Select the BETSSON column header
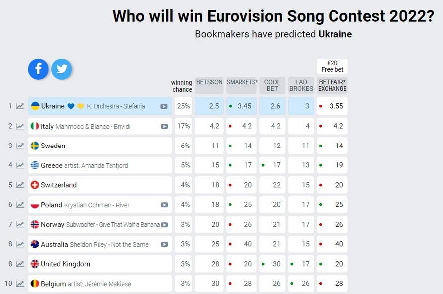The height and width of the screenshot is (294, 443). [x=209, y=83]
